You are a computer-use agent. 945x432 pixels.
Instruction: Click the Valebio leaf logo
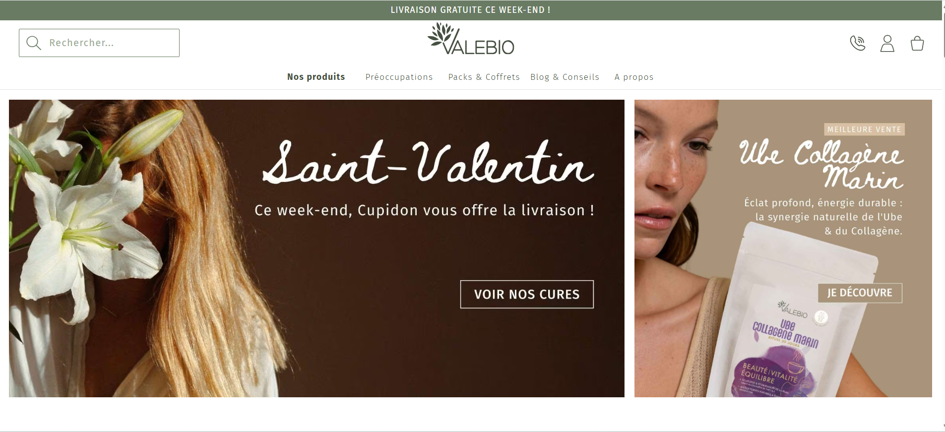471,39
